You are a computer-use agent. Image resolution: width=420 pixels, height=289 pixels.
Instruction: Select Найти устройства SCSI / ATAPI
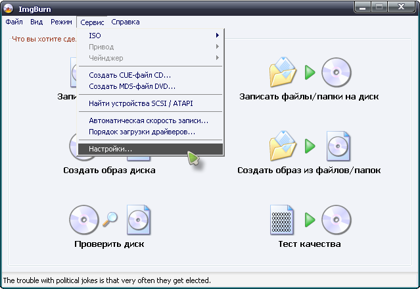[141, 103]
